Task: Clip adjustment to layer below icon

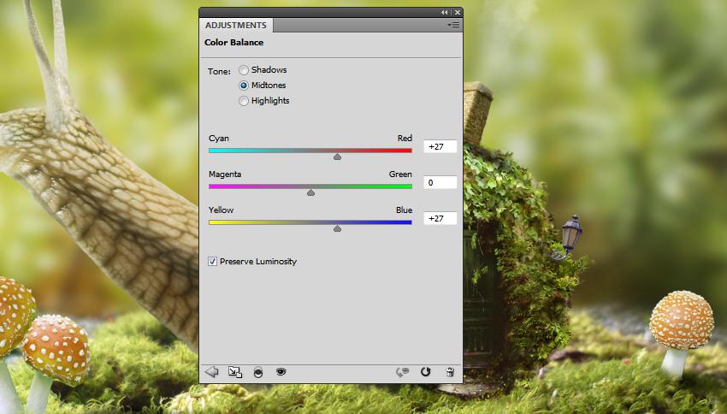Action: coord(258,372)
